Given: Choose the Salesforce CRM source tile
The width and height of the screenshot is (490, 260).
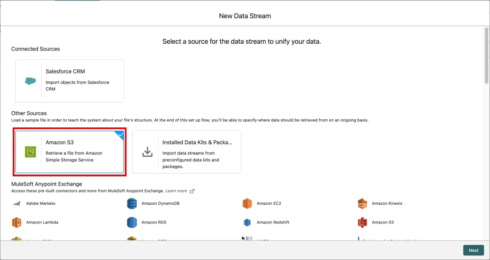Looking at the screenshot, I should (x=70, y=81).
